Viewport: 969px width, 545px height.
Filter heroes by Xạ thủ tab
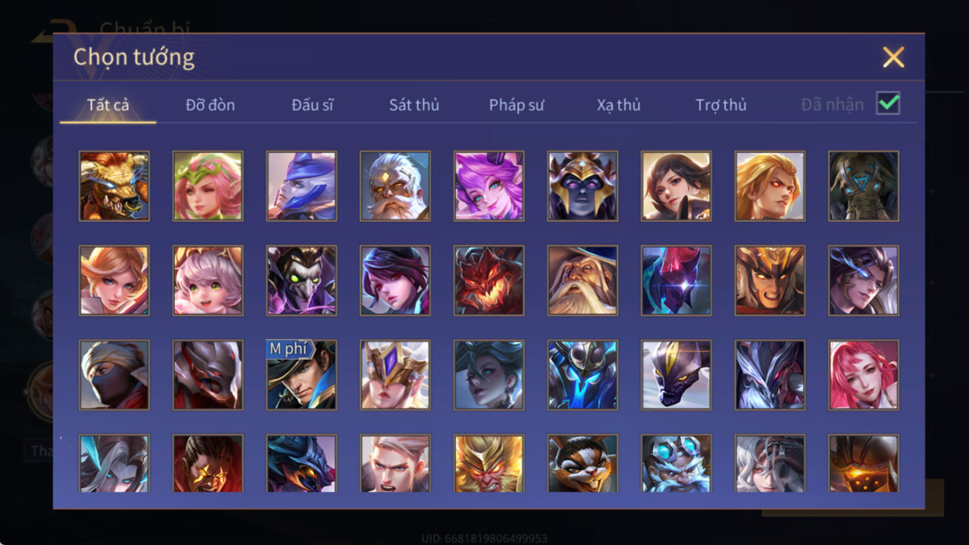[618, 105]
